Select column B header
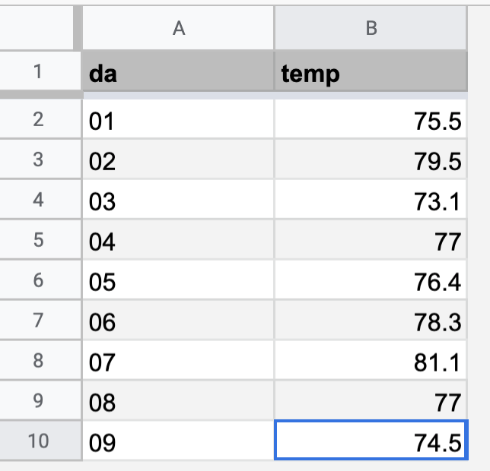The height and width of the screenshot is (471, 490). pyautogui.click(x=371, y=28)
